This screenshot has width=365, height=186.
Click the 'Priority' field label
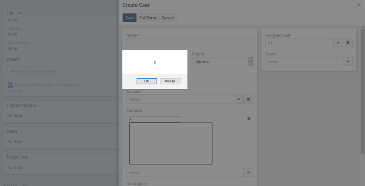coord(198,54)
